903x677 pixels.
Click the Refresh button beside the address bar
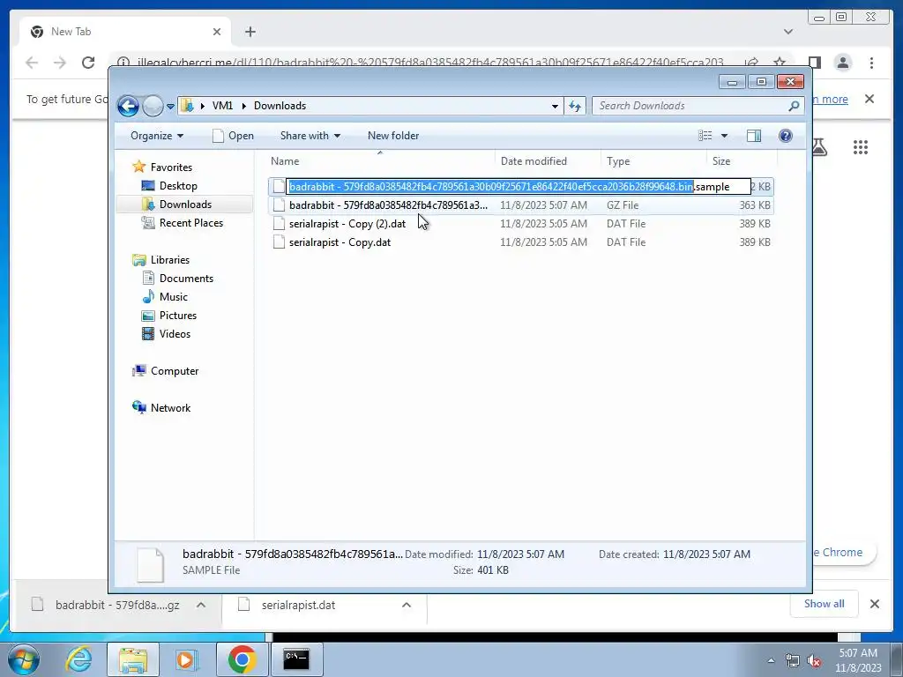click(x=575, y=106)
